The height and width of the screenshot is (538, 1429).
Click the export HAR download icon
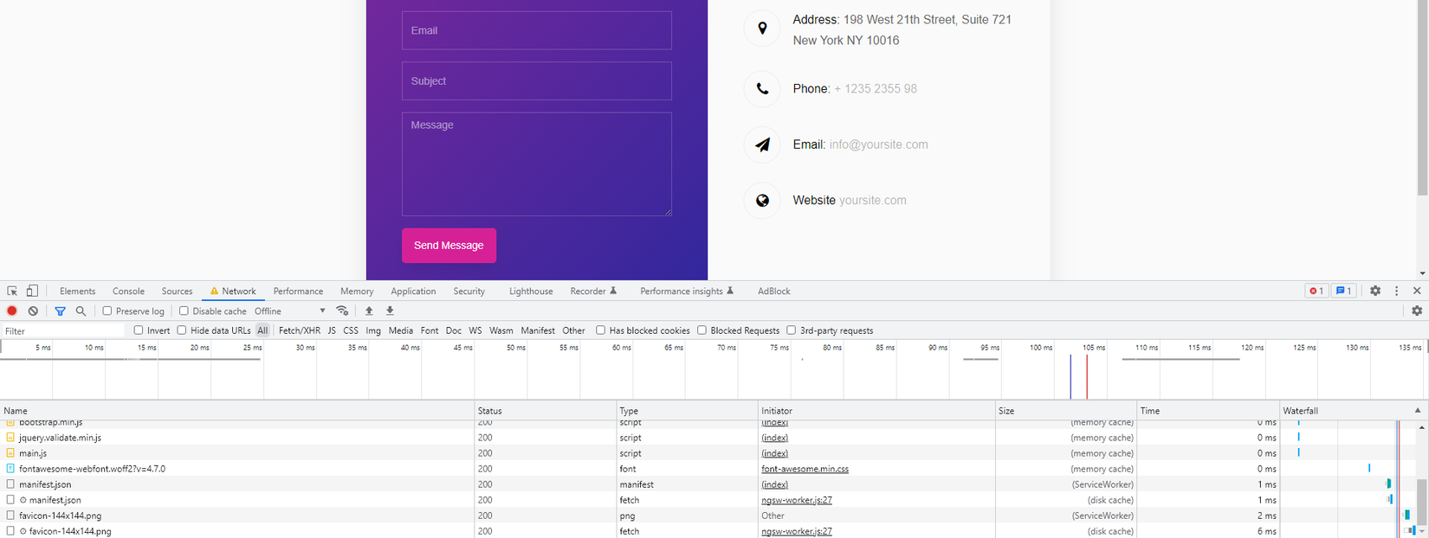(x=390, y=311)
